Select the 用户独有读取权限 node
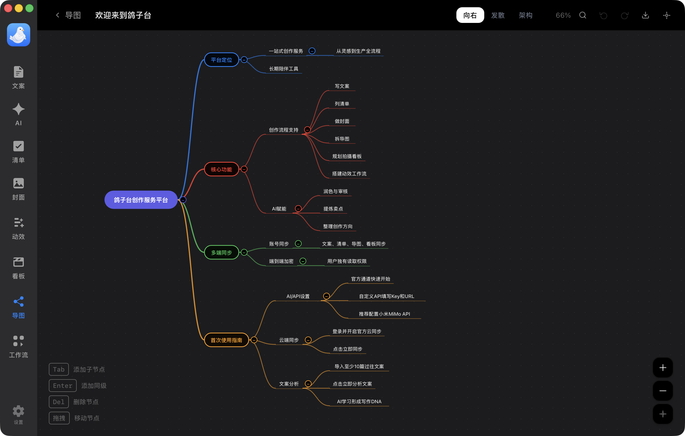The height and width of the screenshot is (436, 685). pyautogui.click(x=347, y=261)
